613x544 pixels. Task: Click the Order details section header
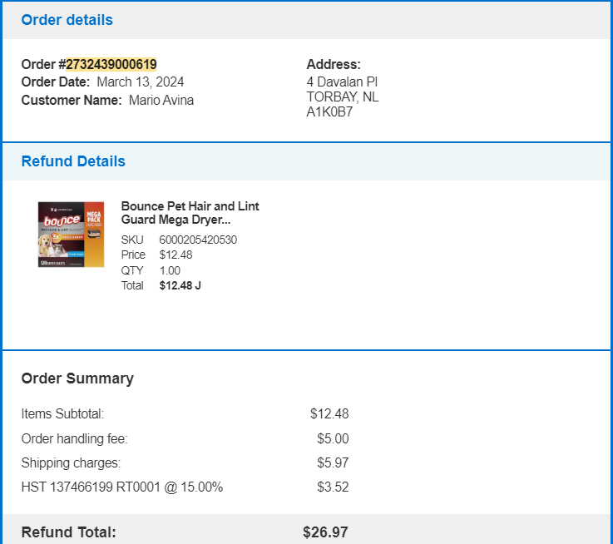coord(67,20)
